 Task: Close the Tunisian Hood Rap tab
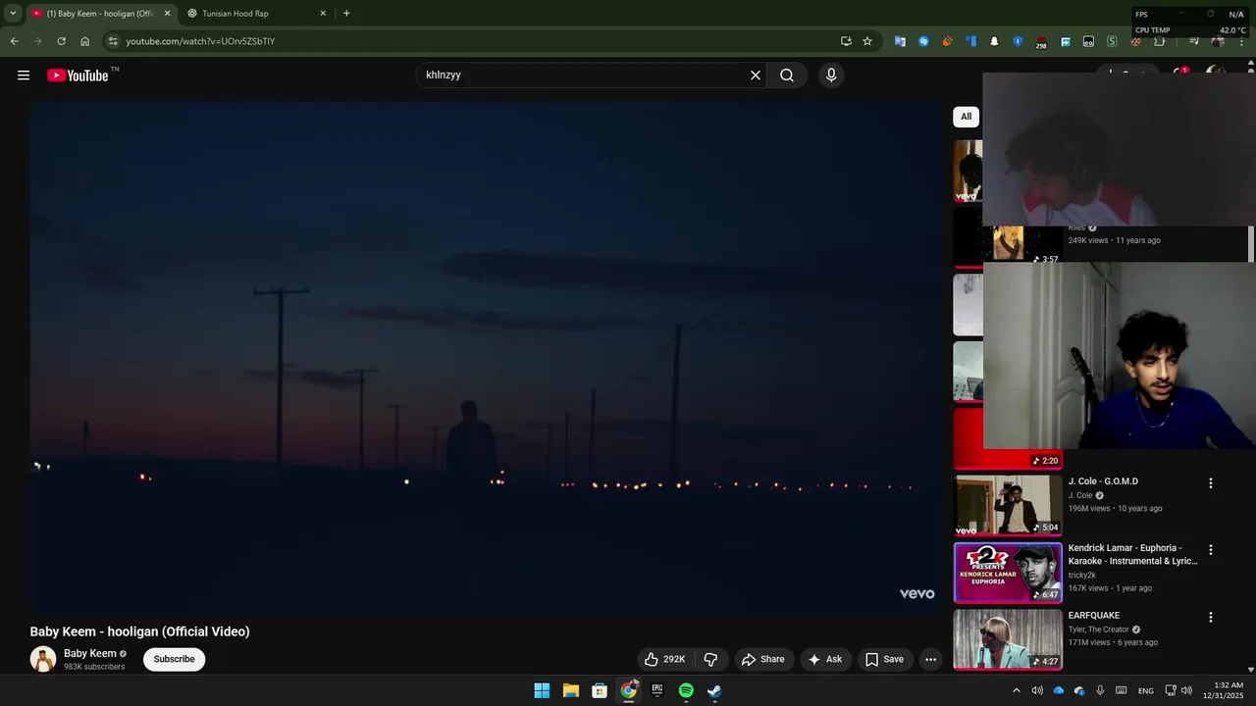323,14
